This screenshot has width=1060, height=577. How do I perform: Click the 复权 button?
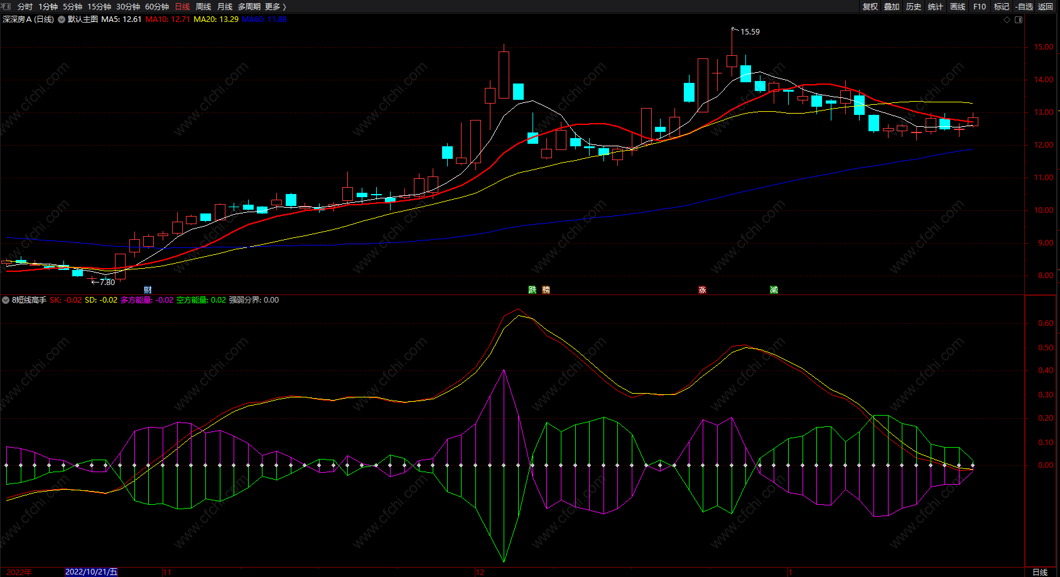[x=870, y=6]
